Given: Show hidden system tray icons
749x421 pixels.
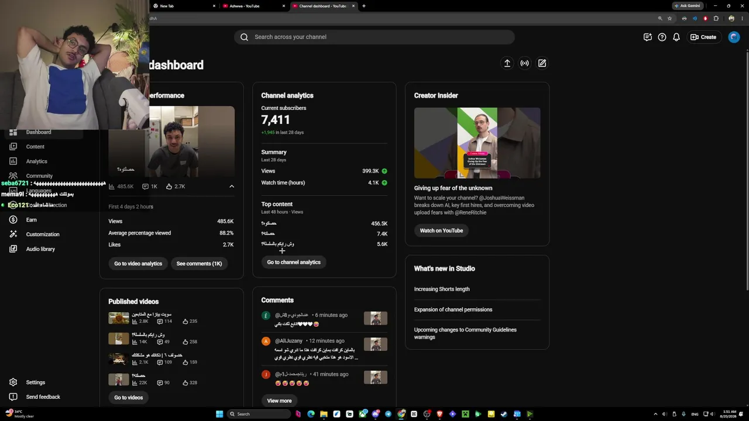Looking at the screenshot, I should pyautogui.click(x=655, y=414).
